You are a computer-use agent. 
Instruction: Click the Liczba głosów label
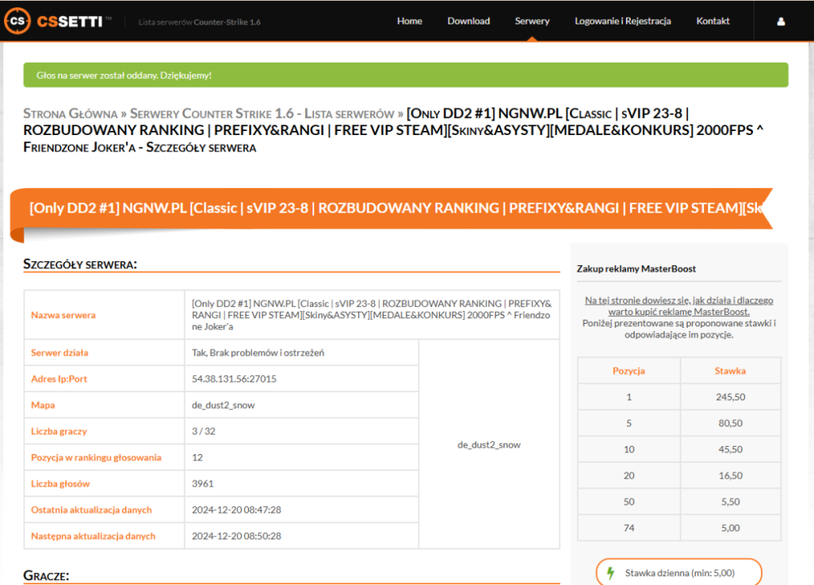click(x=60, y=484)
